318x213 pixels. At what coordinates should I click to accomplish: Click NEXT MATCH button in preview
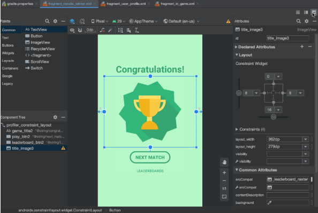pos(150,157)
